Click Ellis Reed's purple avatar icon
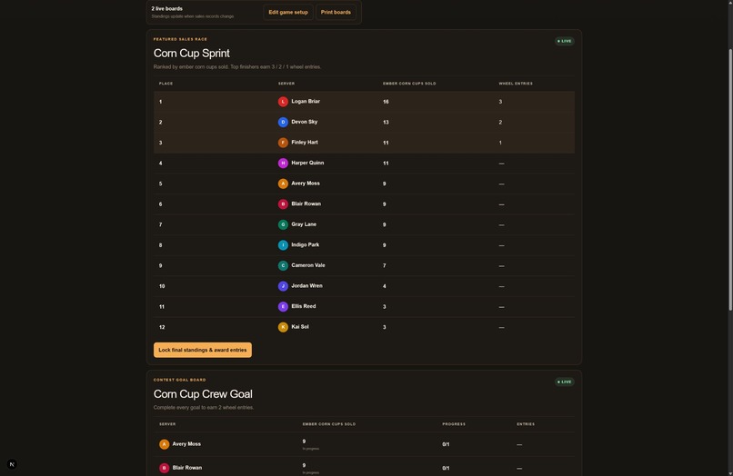Screen dimensions: 733x476 point(283,306)
